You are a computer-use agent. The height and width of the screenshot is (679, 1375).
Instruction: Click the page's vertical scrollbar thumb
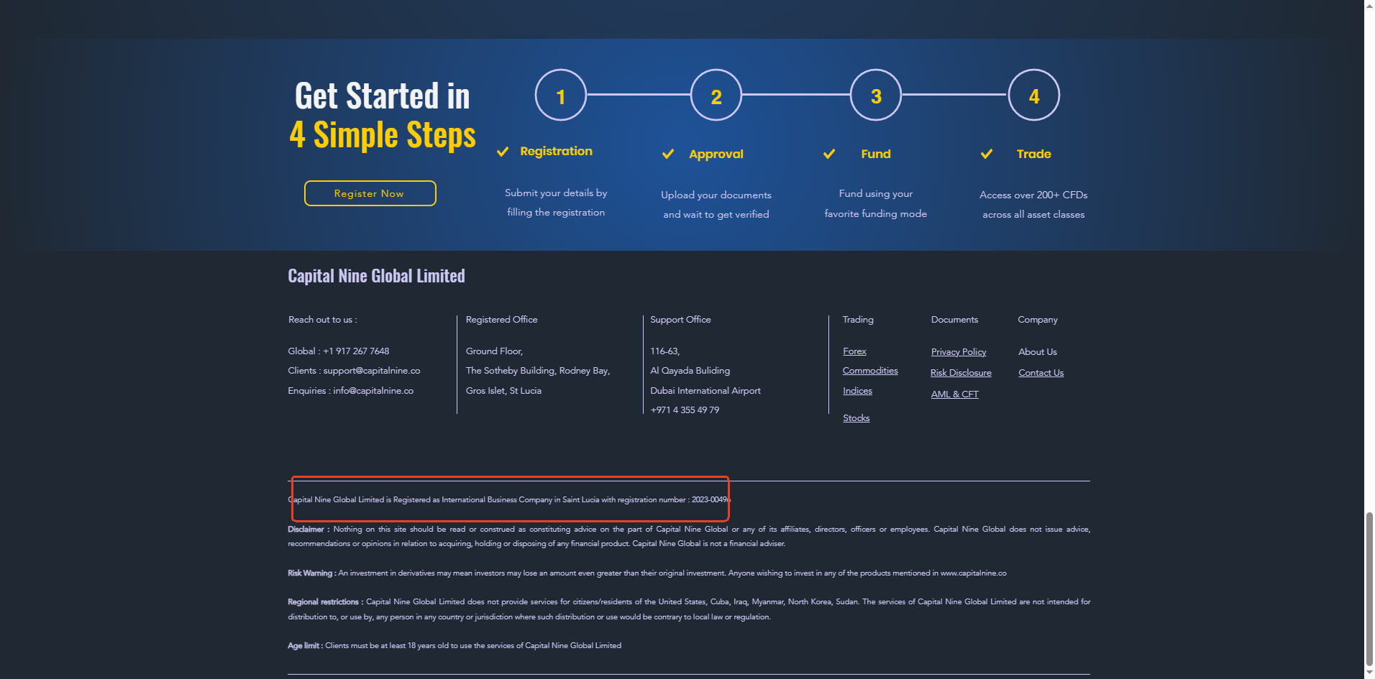tap(1369, 589)
